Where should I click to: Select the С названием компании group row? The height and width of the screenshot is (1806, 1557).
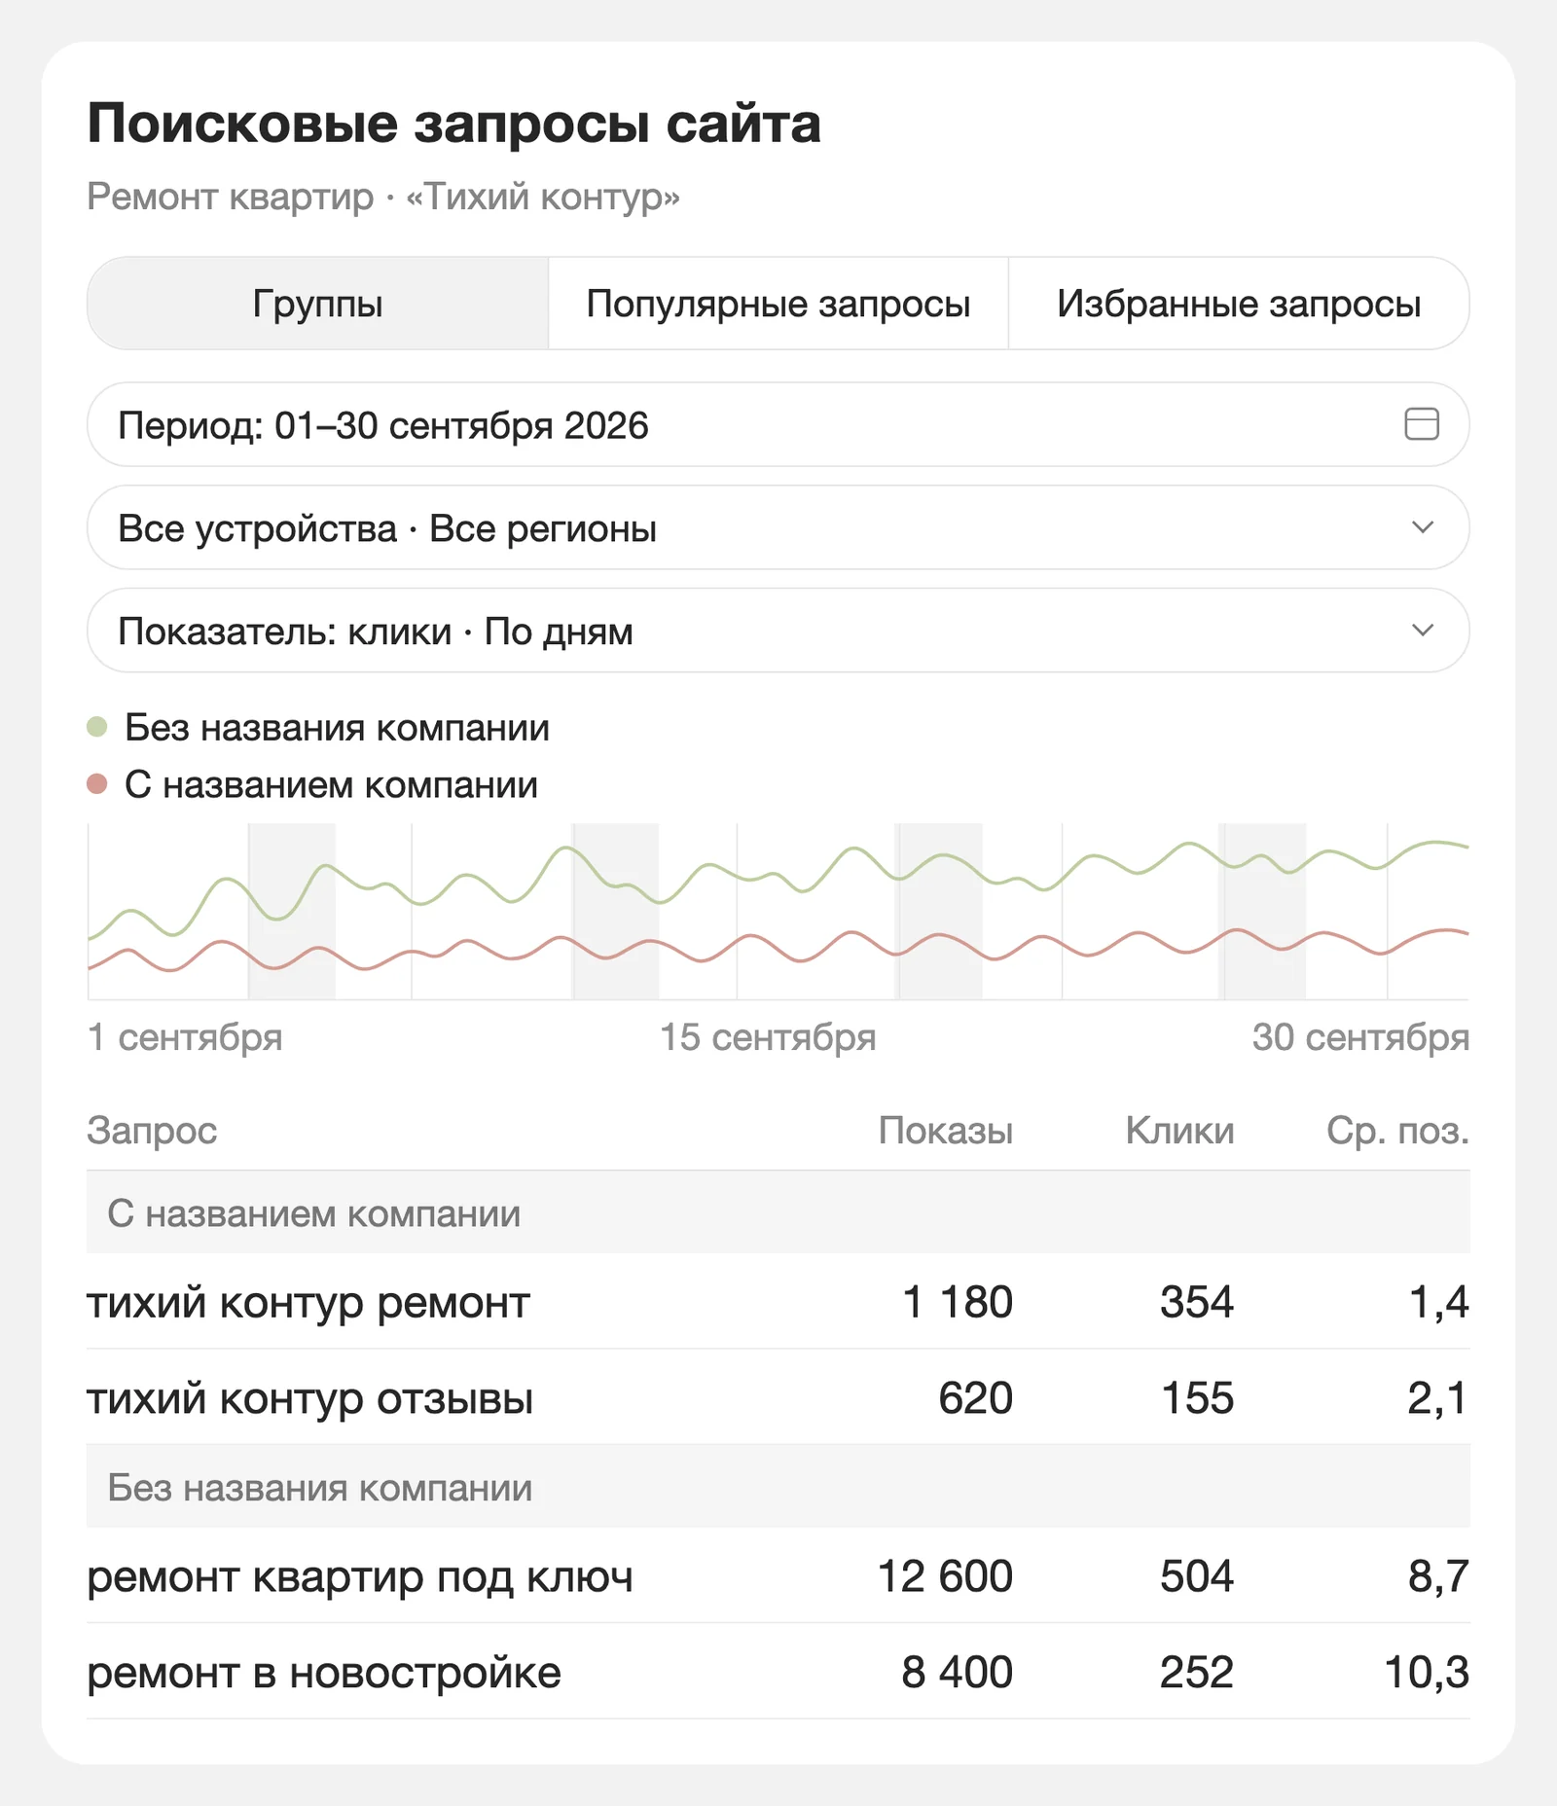pyautogui.click(x=778, y=1212)
